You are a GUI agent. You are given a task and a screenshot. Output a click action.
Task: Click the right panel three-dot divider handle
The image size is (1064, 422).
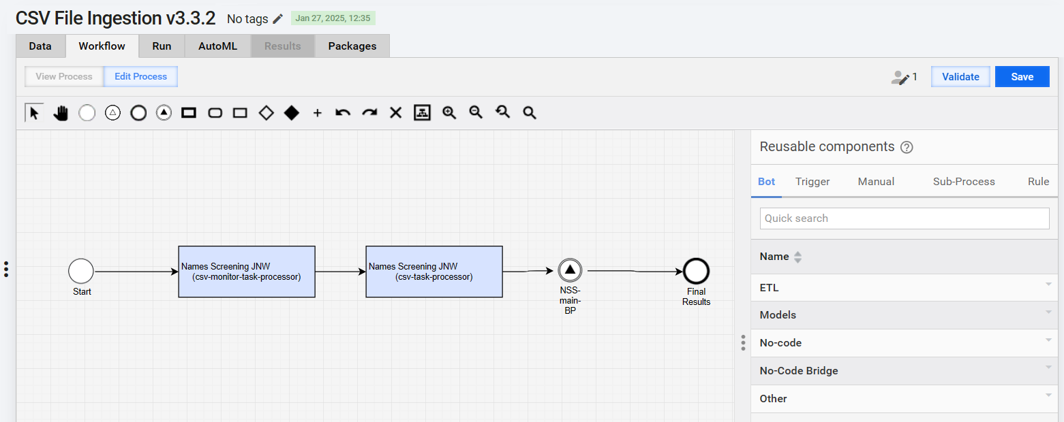tap(743, 342)
